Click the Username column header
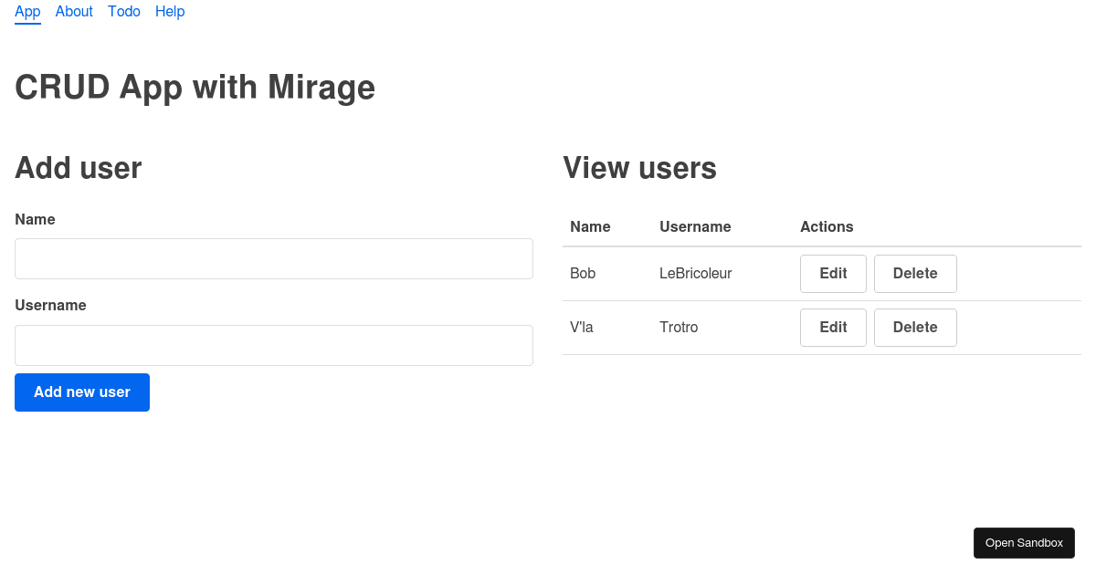1096x575 pixels. point(695,226)
